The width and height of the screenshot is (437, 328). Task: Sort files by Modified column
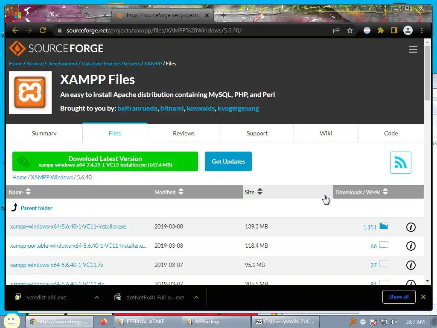point(169,192)
